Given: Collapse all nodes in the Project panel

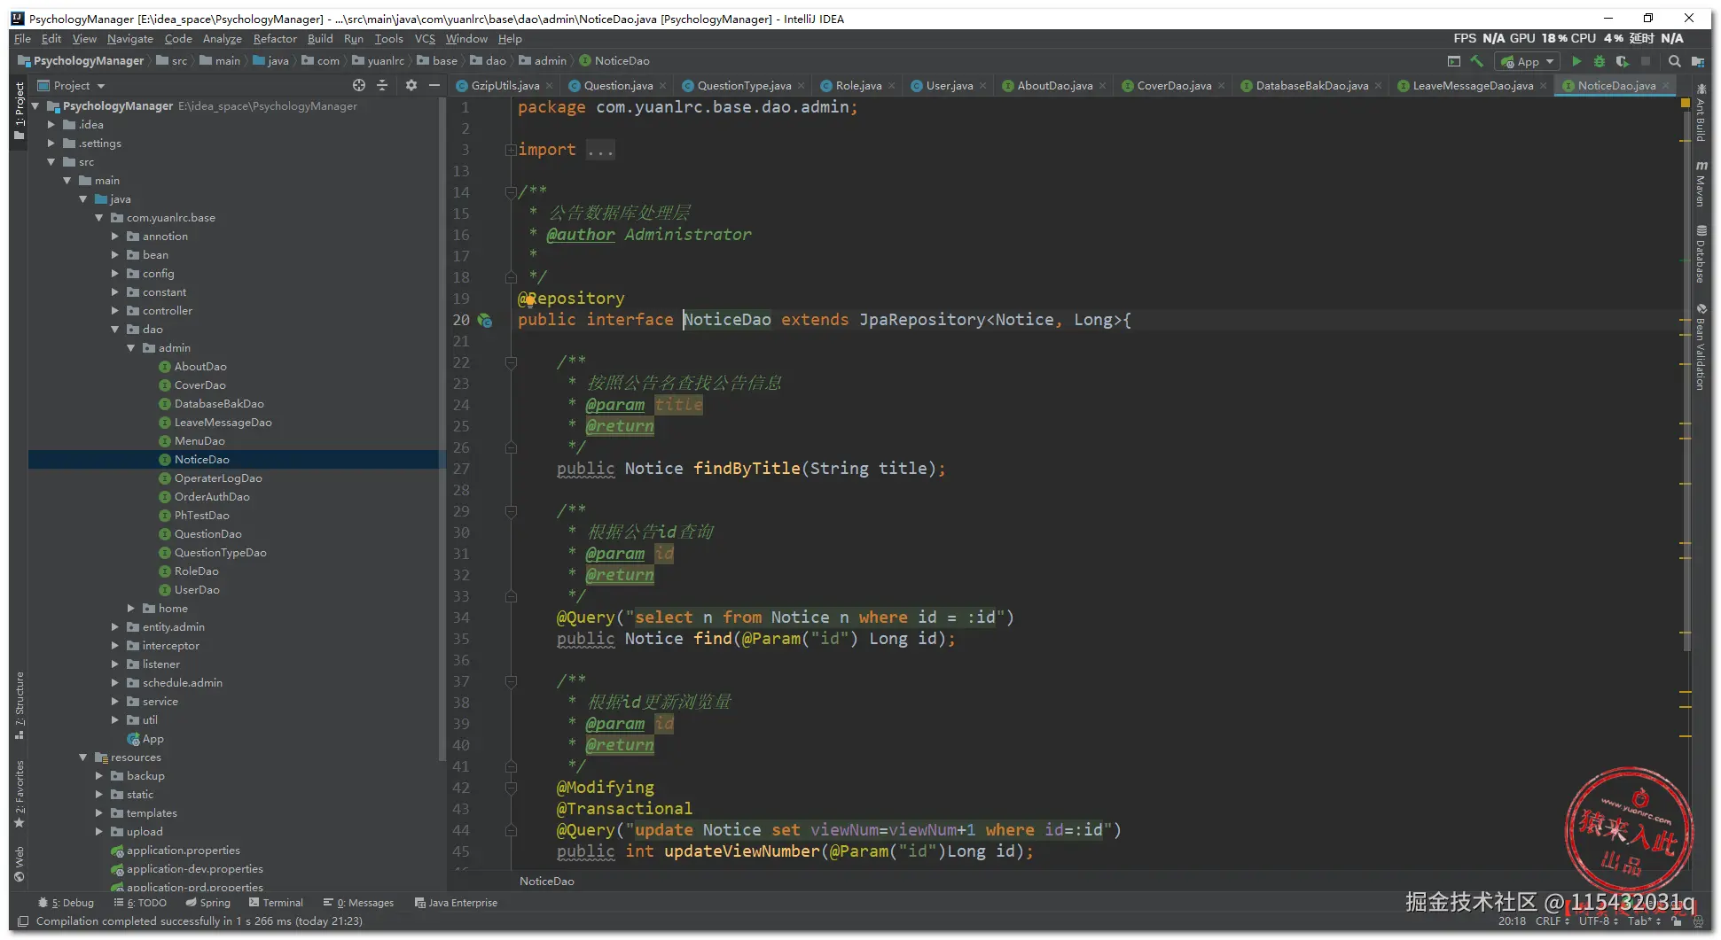Looking at the screenshot, I should (382, 85).
